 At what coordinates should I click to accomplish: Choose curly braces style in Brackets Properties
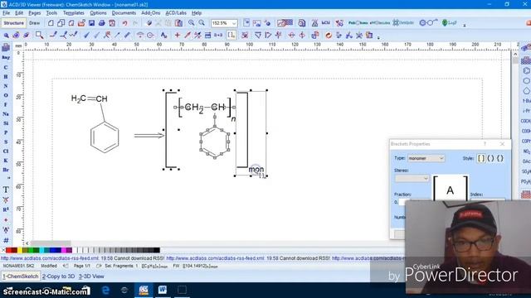500,158
